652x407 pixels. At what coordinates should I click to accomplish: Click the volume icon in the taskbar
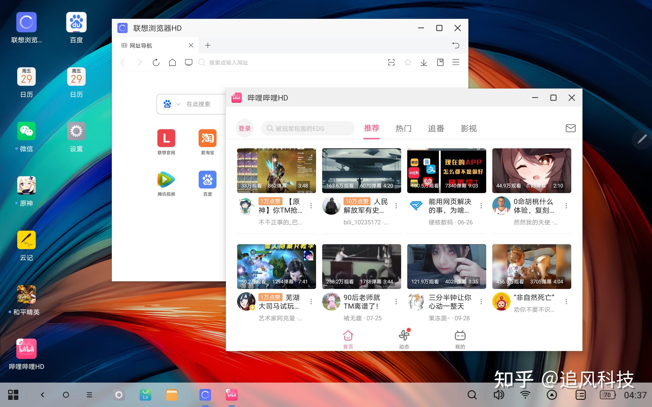499,395
